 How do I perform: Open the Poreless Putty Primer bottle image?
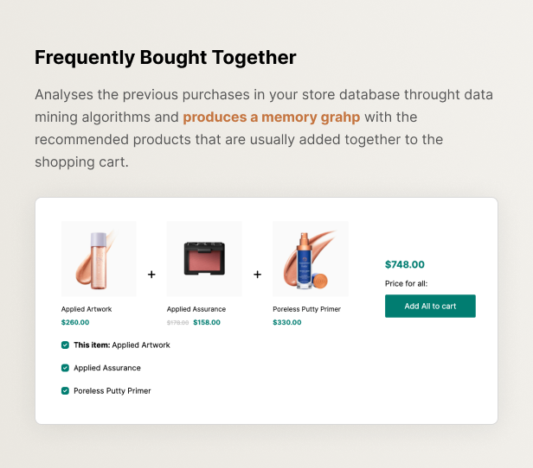(311, 259)
